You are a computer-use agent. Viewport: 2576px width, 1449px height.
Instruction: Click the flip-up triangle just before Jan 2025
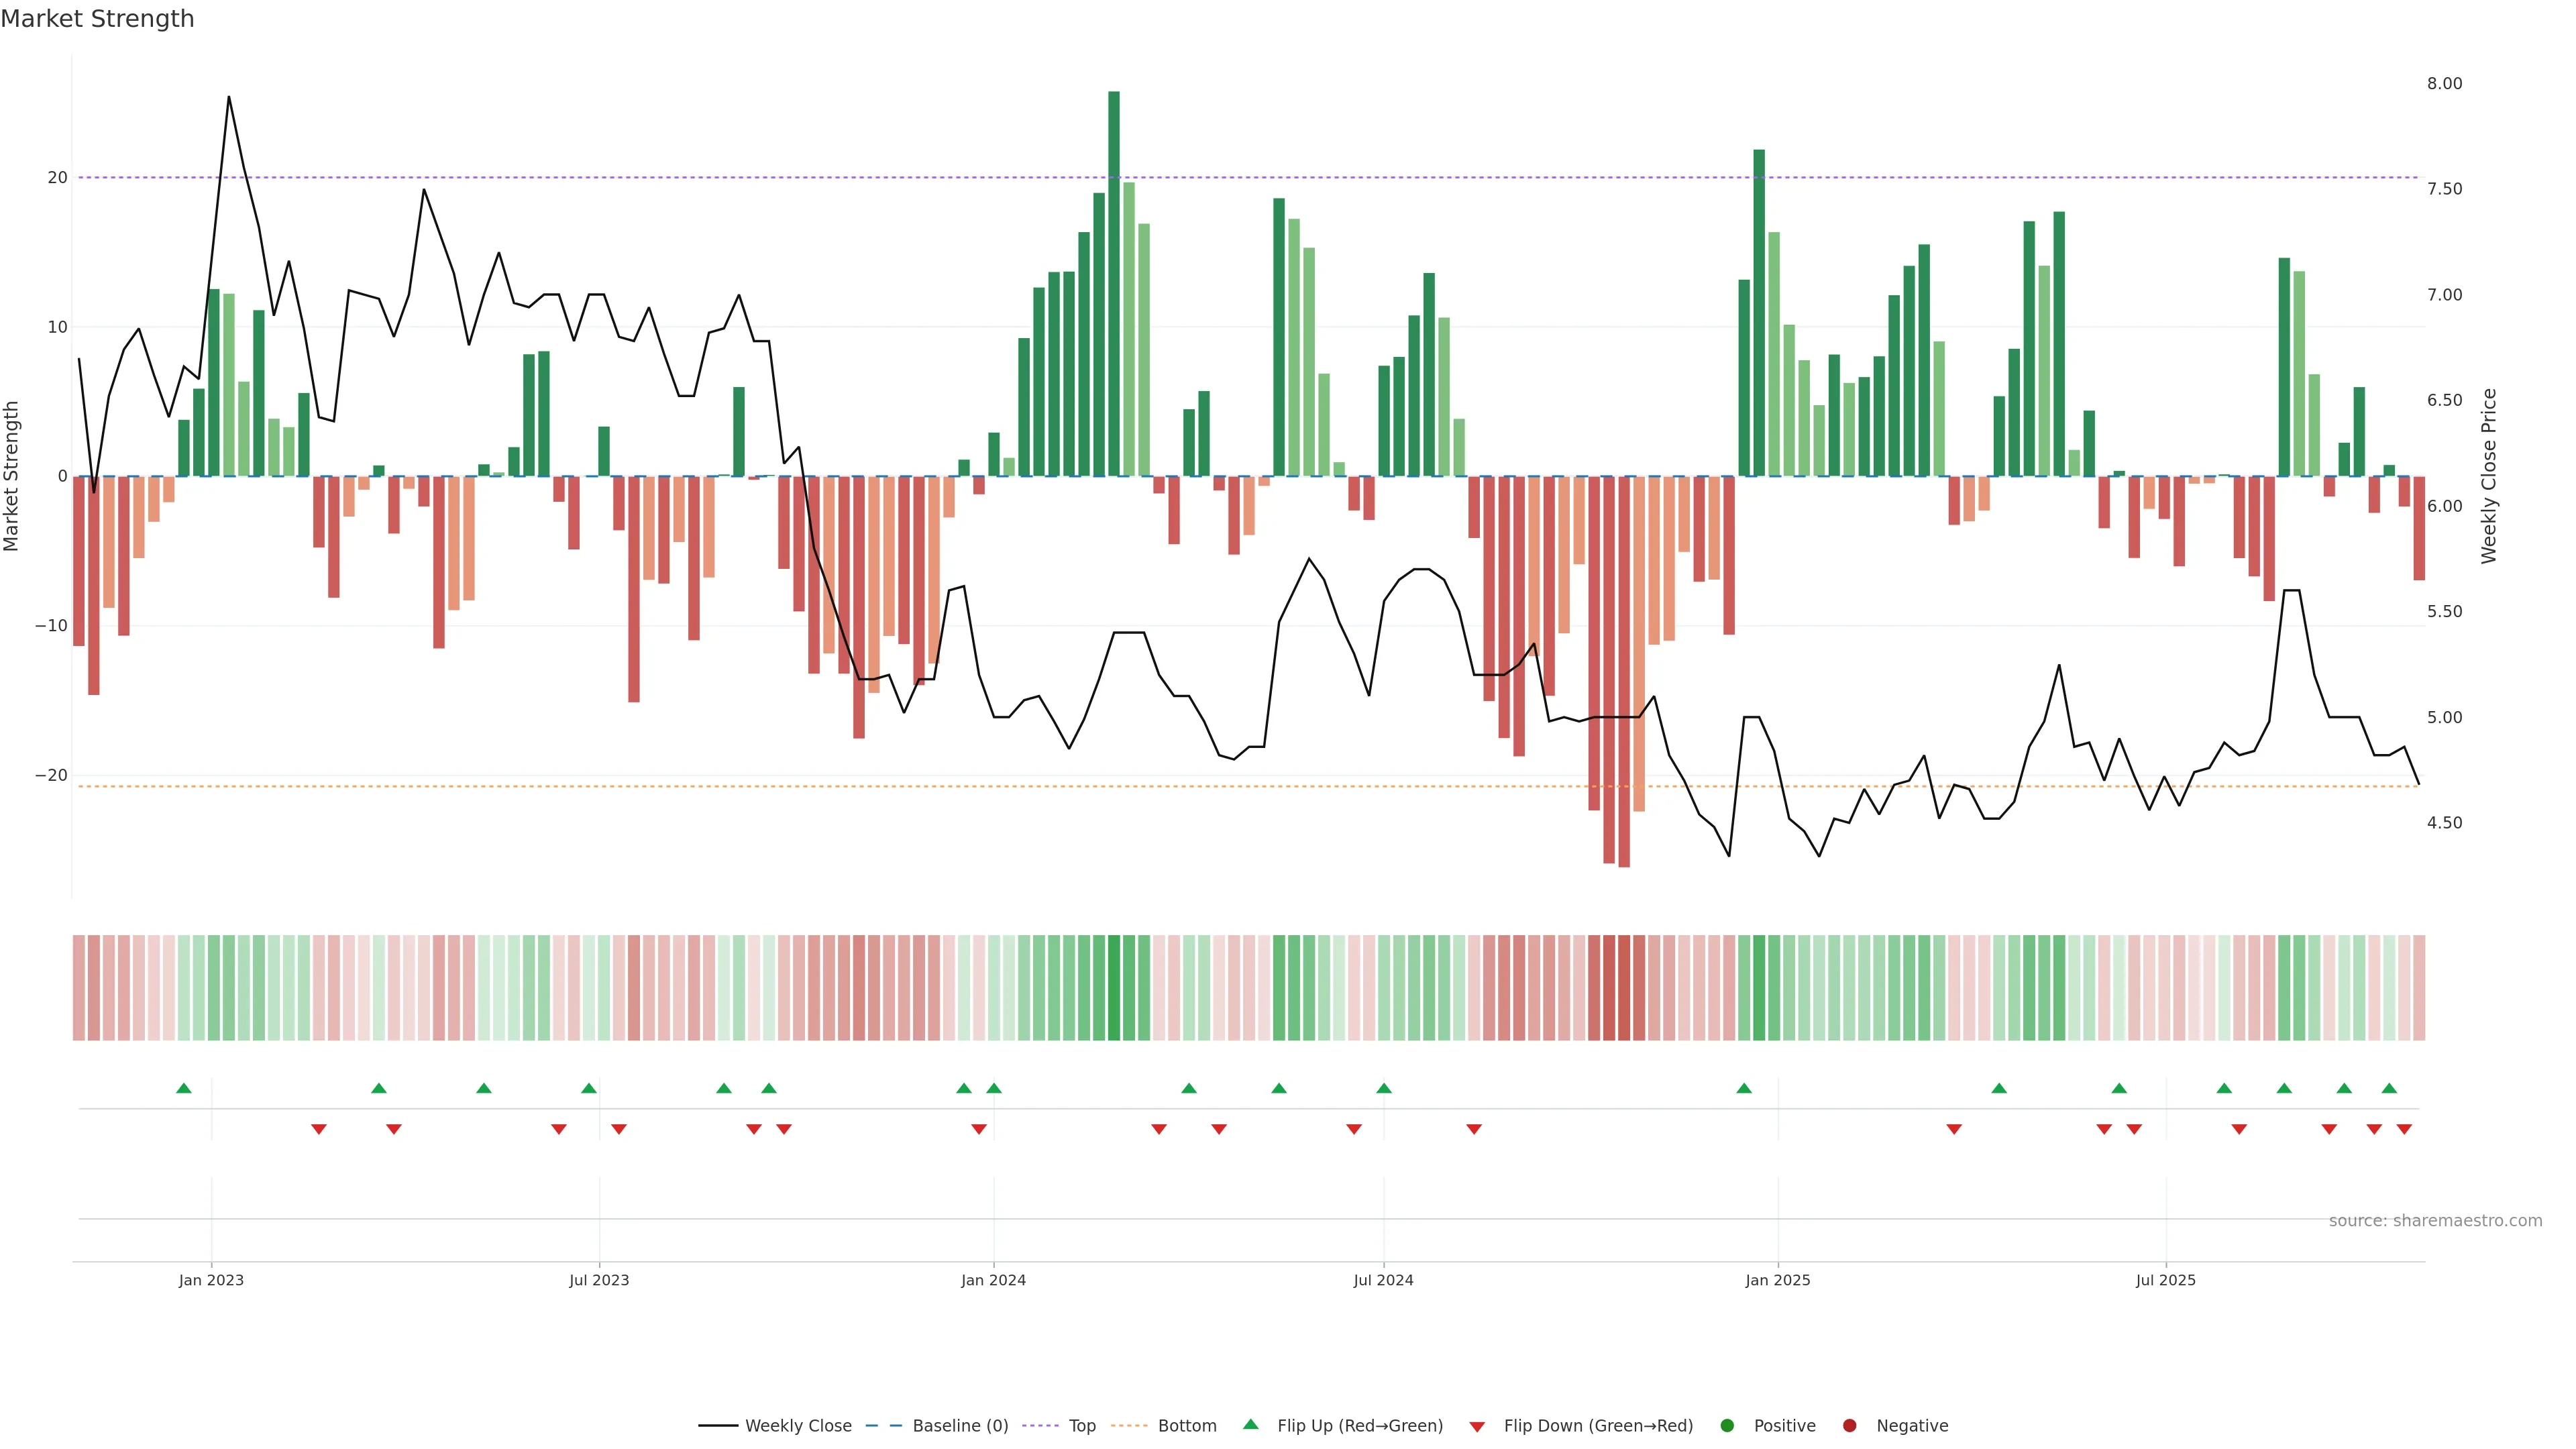pos(1744,1088)
